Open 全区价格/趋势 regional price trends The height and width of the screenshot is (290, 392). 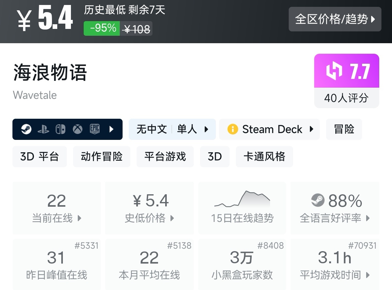[x=335, y=19]
